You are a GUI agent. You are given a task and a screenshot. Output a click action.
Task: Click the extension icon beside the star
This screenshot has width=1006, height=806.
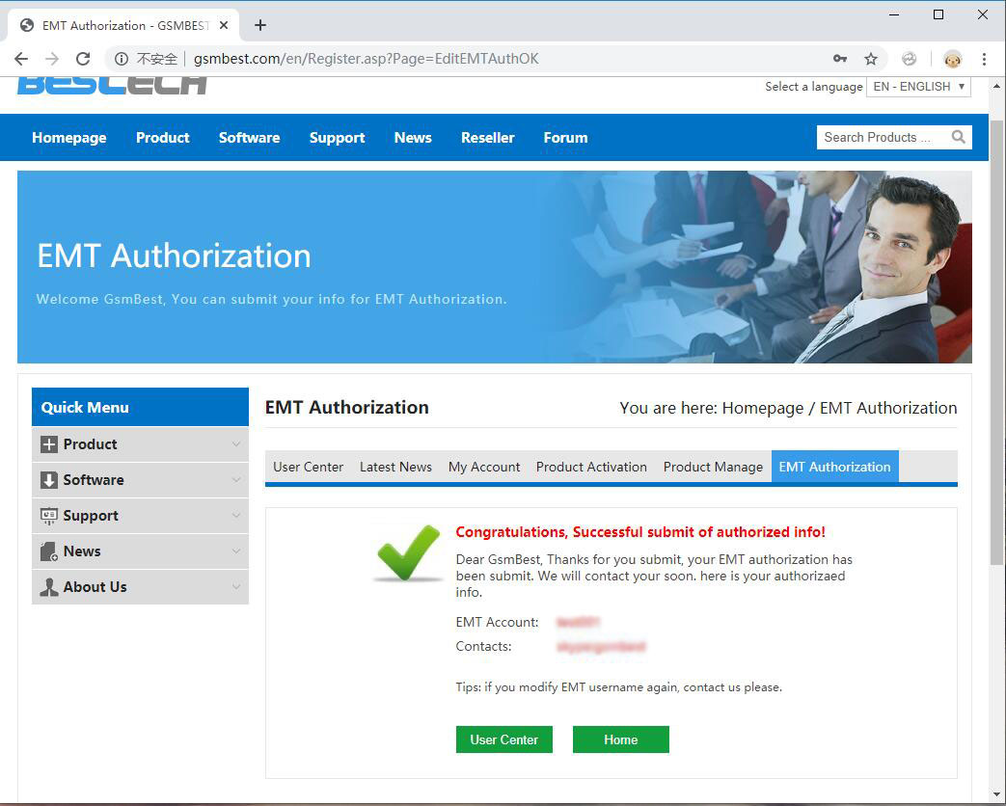coord(910,59)
